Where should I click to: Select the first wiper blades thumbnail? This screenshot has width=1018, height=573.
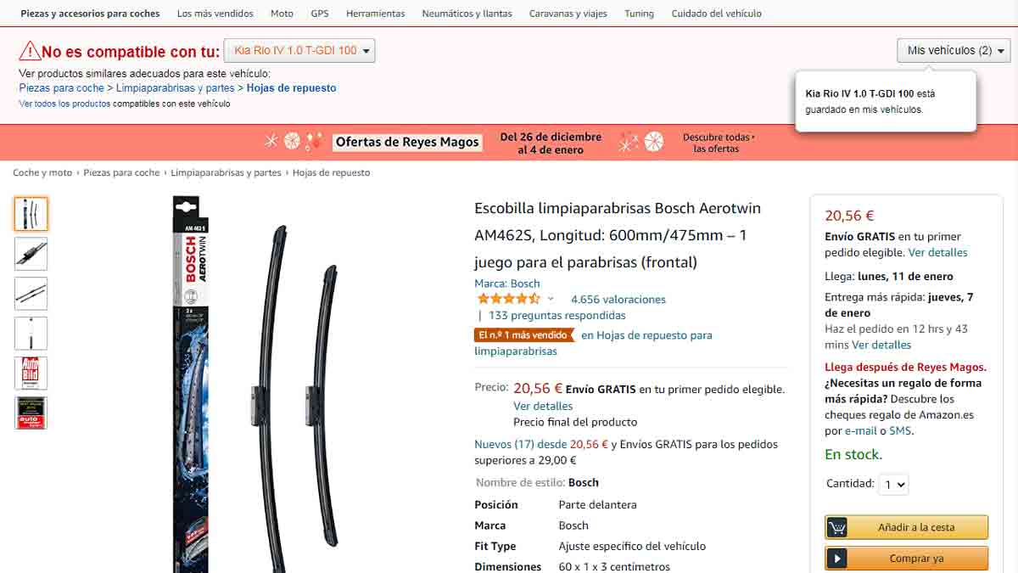click(31, 214)
